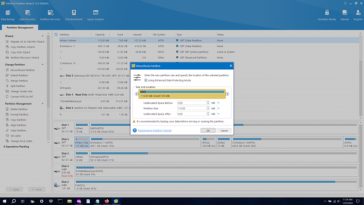The width and height of the screenshot is (364, 205).
Task: Choose Format Partition
Action: [17, 115]
